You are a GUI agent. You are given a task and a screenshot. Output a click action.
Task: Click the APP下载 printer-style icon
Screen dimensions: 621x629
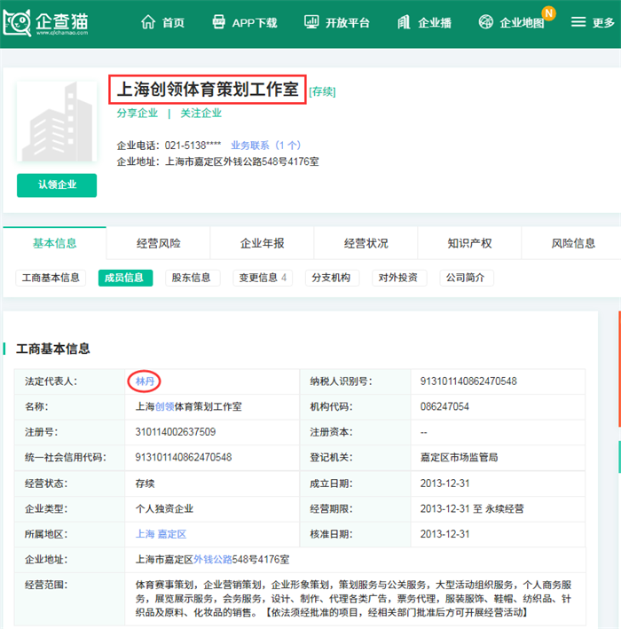pyautogui.click(x=218, y=22)
